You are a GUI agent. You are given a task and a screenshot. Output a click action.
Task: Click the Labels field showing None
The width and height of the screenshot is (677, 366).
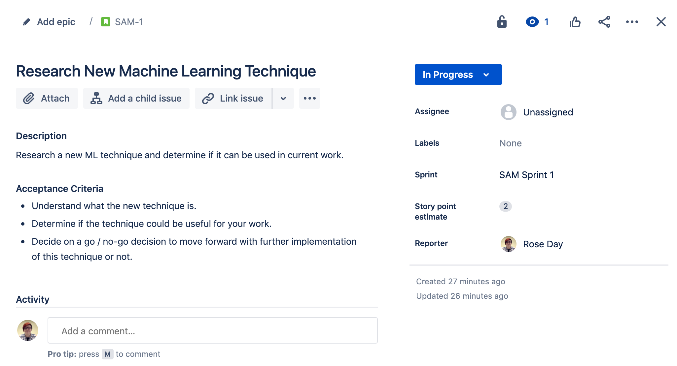tap(510, 143)
